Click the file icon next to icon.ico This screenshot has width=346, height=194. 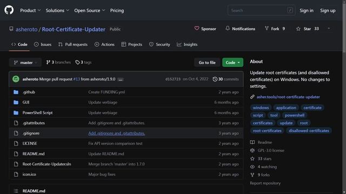point(16,174)
